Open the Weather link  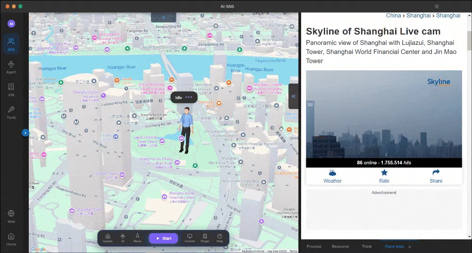click(x=332, y=177)
